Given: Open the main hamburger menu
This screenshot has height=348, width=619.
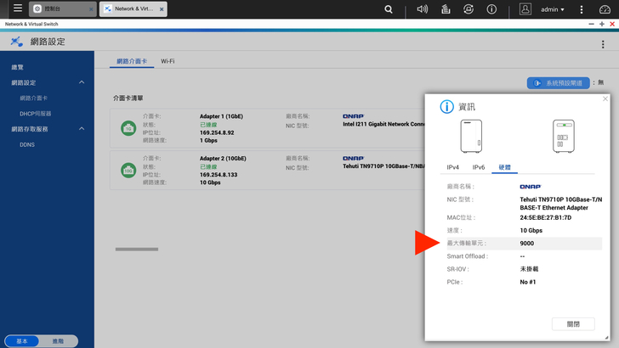Looking at the screenshot, I should [17, 9].
